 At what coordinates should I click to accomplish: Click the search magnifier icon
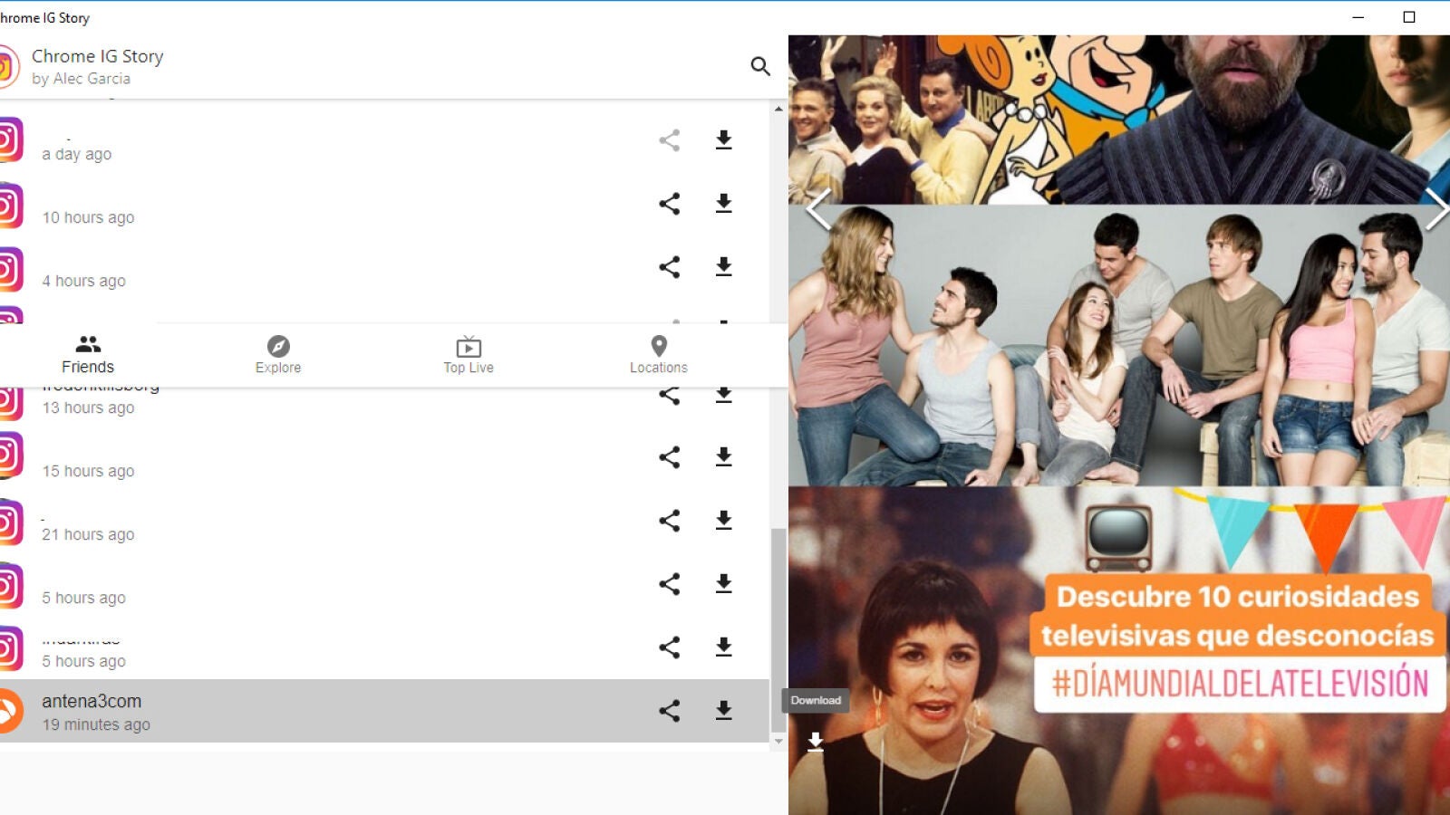pyautogui.click(x=760, y=66)
